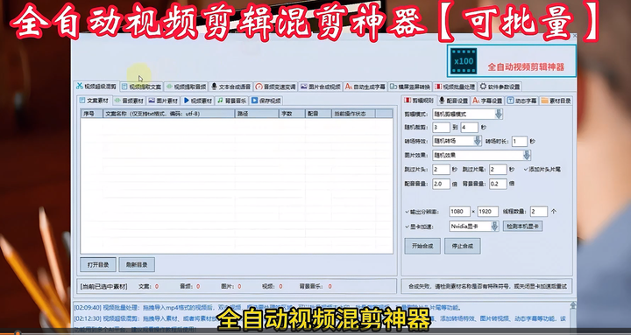Click 随机裁剪 minimum seconds field
The image size is (631, 335).
(441, 128)
